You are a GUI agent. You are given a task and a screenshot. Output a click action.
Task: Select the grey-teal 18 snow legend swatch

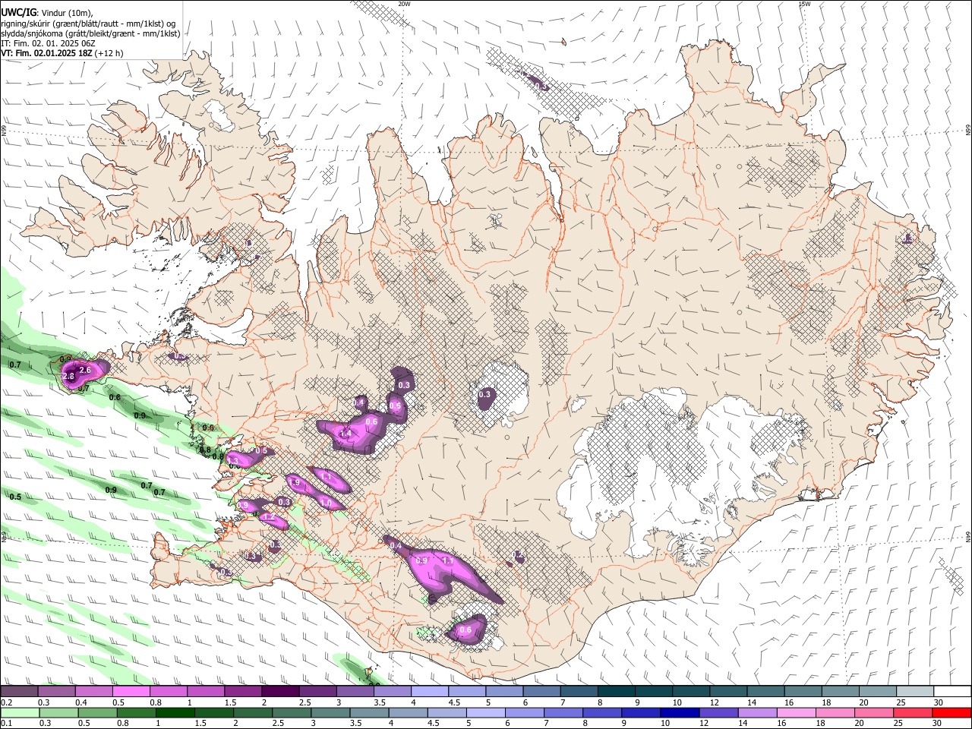841,692
